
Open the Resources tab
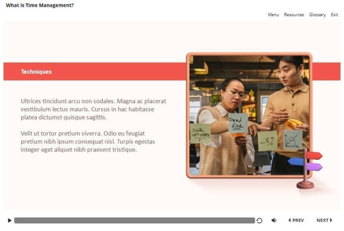pyautogui.click(x=294, y=15)
